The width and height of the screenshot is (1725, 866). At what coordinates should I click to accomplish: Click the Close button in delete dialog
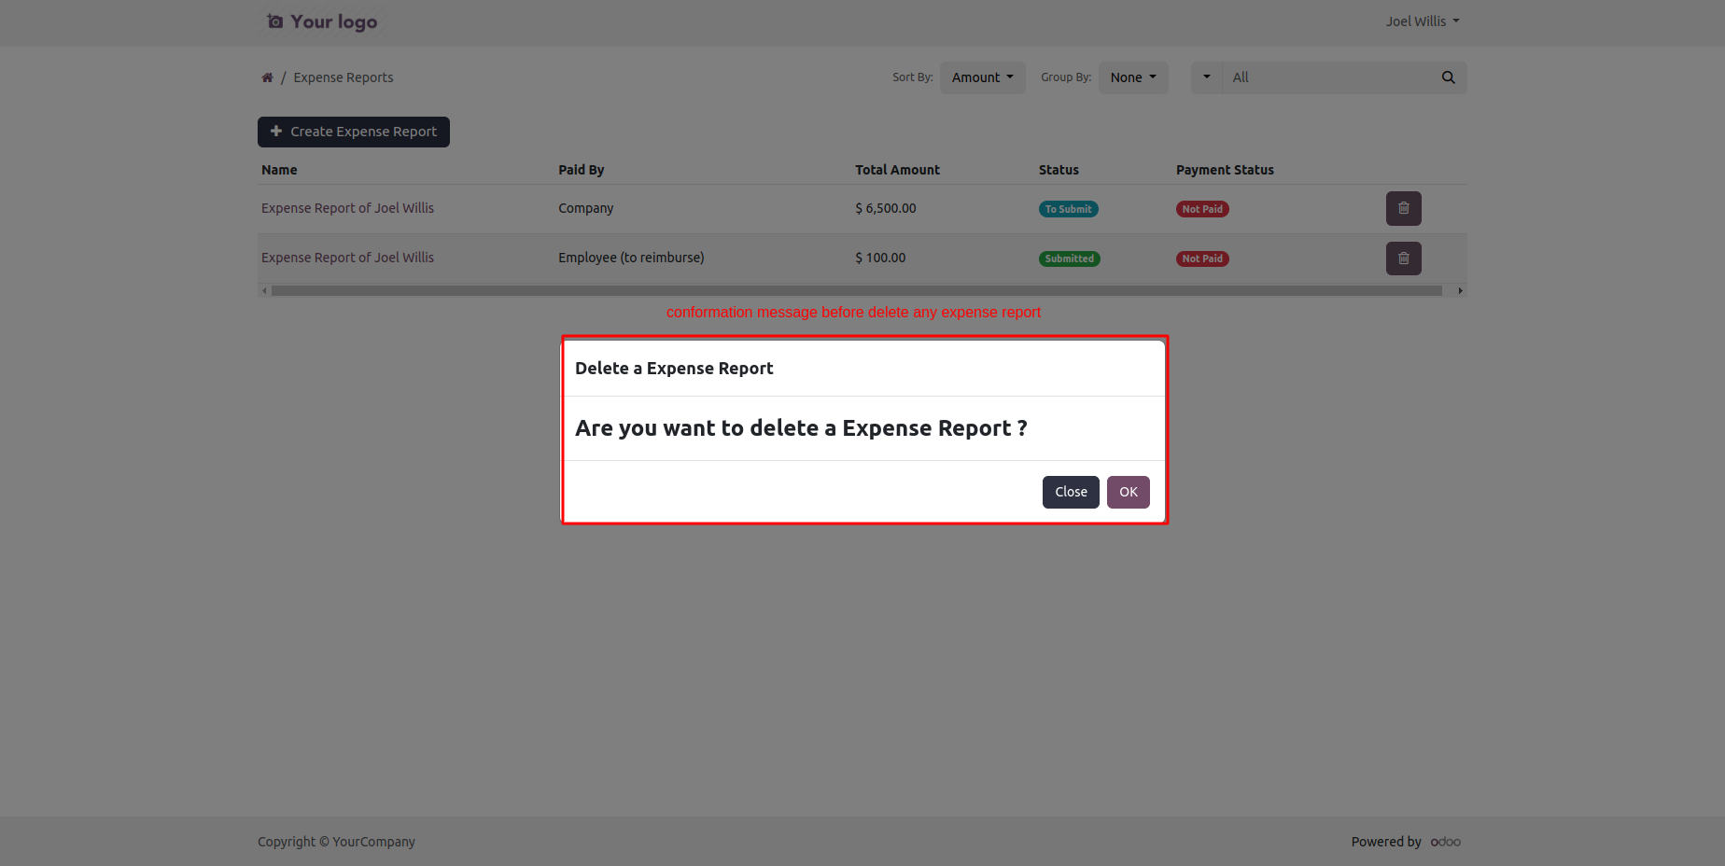tap(1071, 492)
